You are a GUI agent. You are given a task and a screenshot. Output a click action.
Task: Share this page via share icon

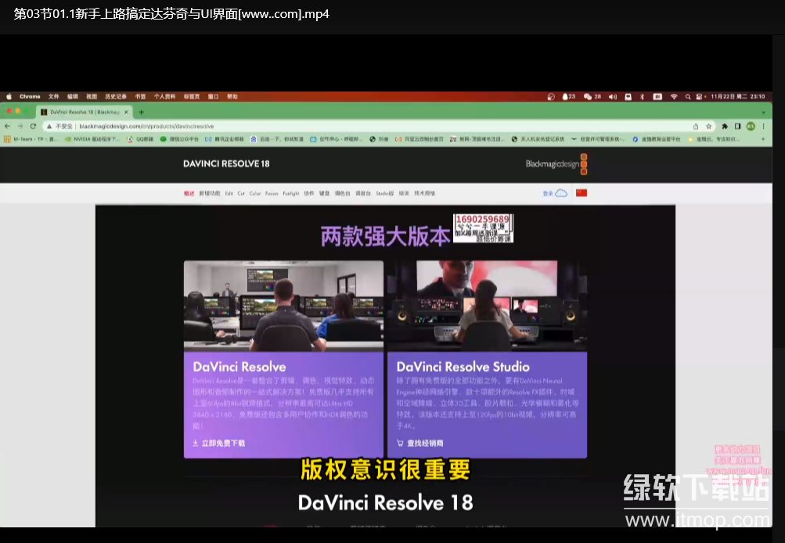tap(695, 126)
